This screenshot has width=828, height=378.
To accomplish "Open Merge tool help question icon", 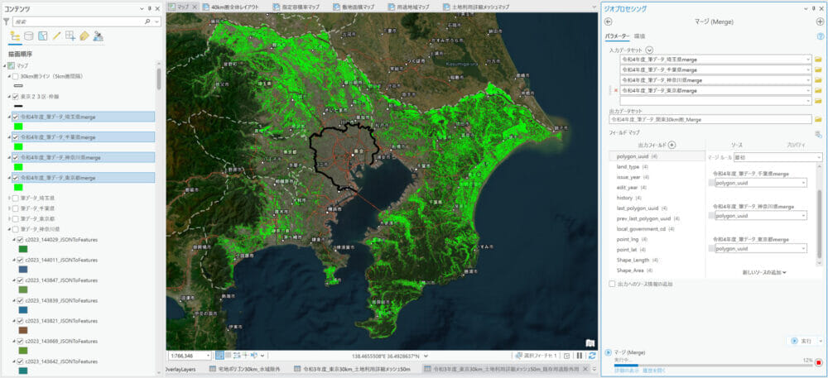I will point(820,36).
